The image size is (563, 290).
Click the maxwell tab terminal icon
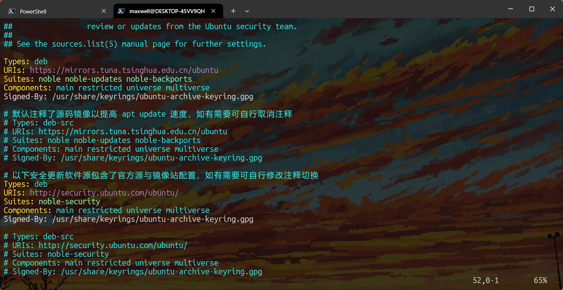(x=121, y=11)
